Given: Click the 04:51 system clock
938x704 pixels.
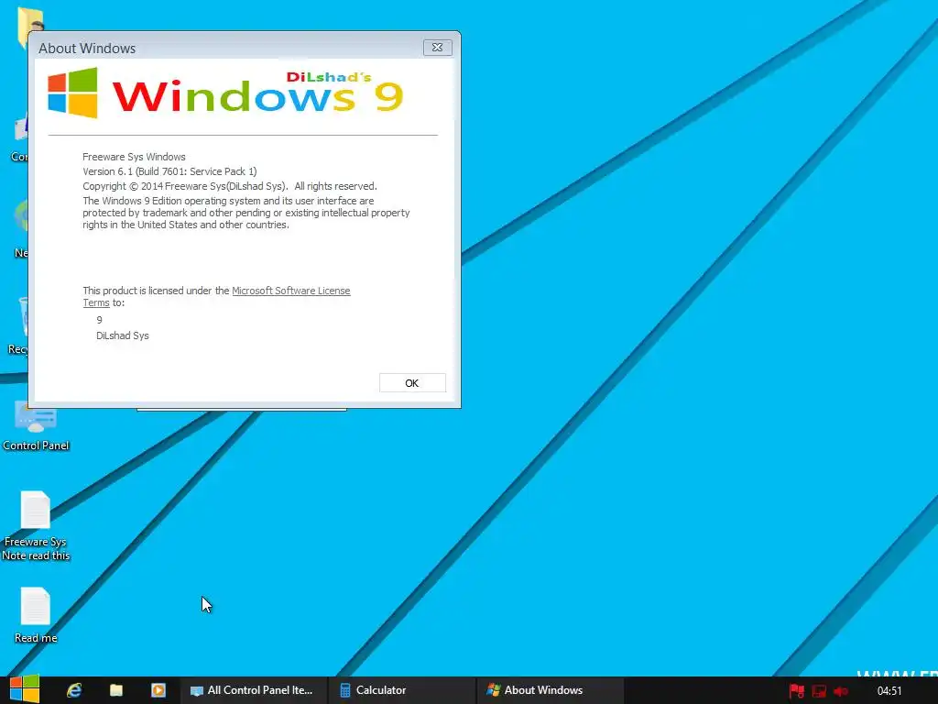Looking at the screenshot, I should click(889, 691).
